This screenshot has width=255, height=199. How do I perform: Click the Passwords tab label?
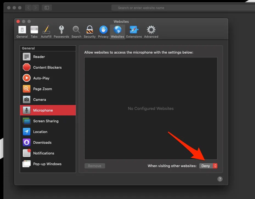61,37
